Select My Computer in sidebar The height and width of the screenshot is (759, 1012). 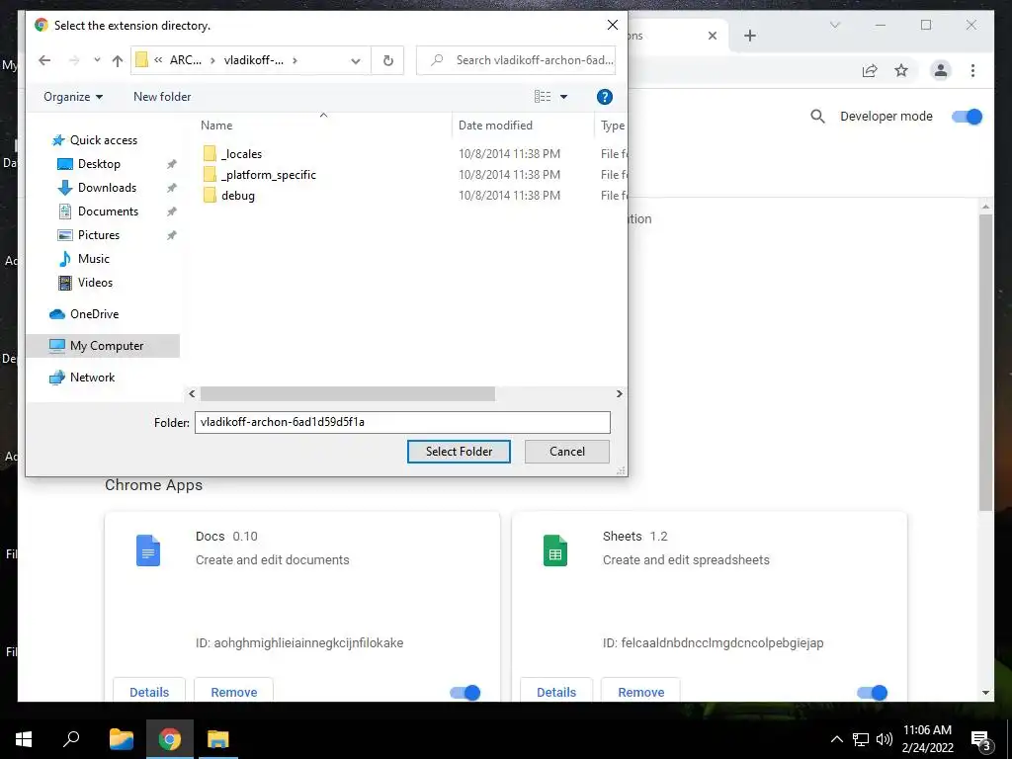pyautogui.click(x=103, y=346)
